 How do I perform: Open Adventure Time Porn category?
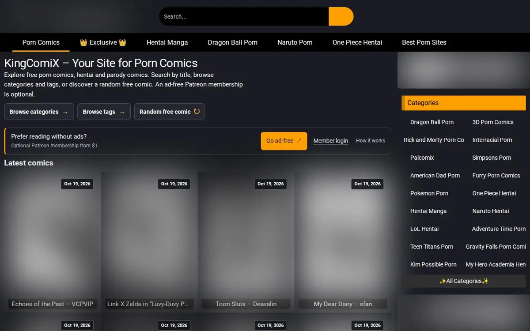pos(499,229)
